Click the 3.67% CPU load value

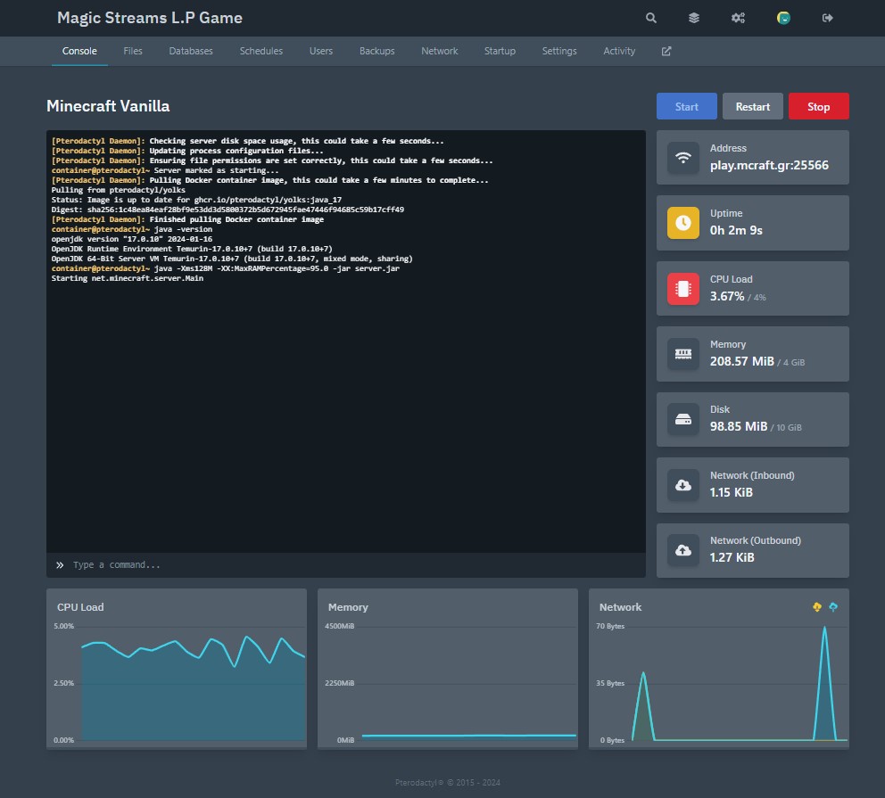pyautogui.click(x=727, y=296)
